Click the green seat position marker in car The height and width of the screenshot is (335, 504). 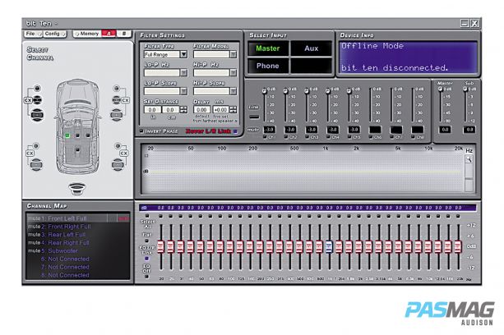point(67,135)
